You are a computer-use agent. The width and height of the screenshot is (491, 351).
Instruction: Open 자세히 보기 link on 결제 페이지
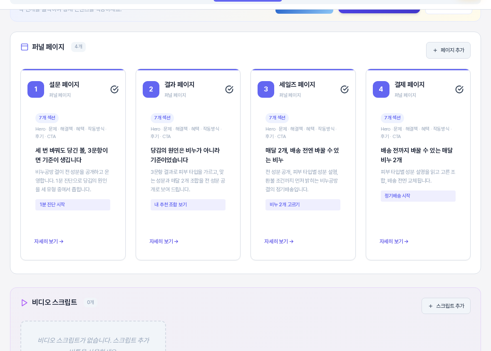coord(394,241)
